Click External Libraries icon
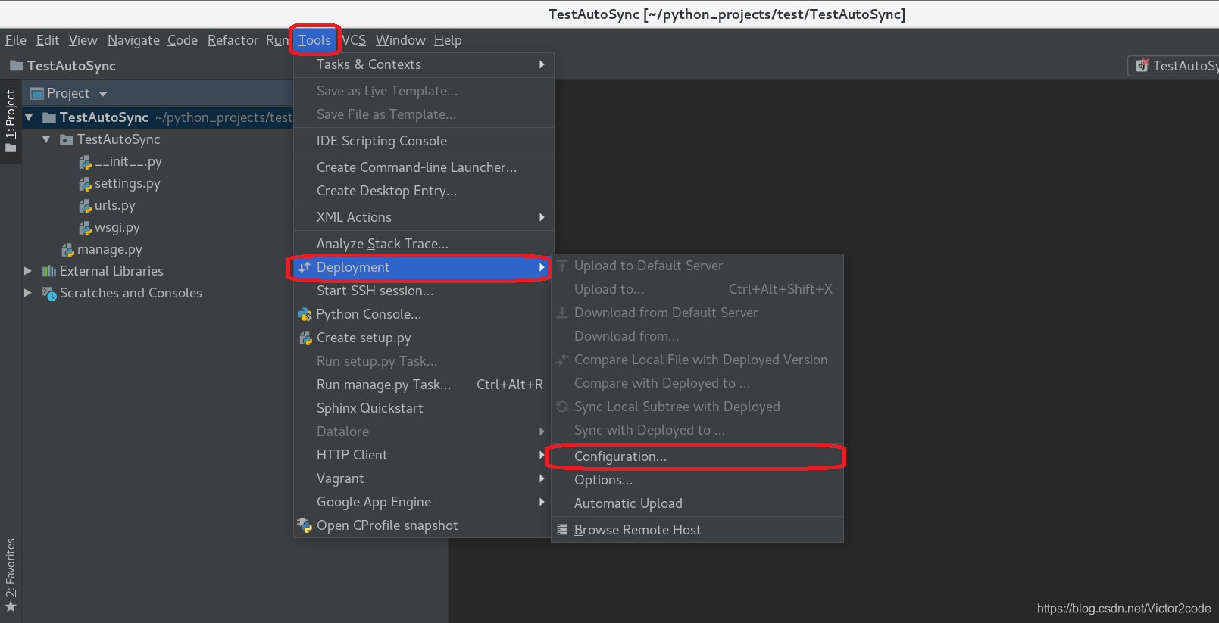 (x=49, y=271)
